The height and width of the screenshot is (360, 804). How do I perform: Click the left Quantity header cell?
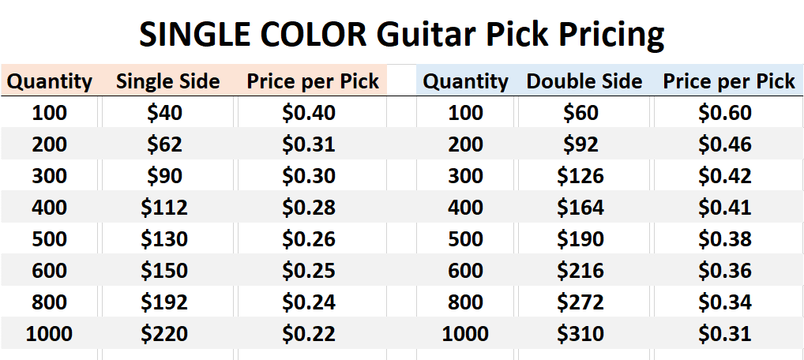click(x=49, y=81)
